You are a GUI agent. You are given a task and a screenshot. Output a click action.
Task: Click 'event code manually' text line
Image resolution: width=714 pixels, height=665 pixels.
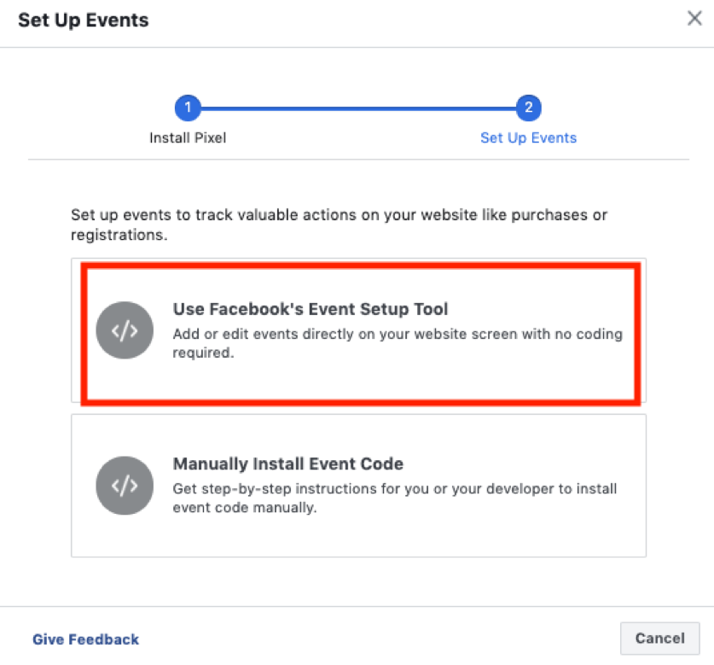coord(245,507)
